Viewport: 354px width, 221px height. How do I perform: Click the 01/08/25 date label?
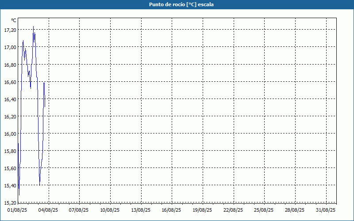point(17,210)
